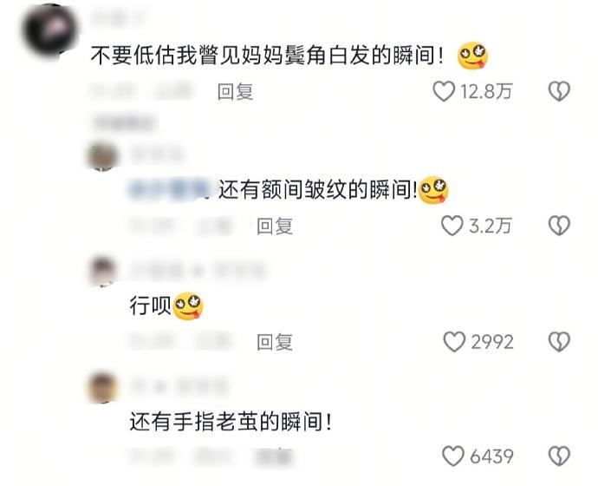Screen dimensions: 598x486
Task: Dislike the 行呗 reply using broken heart
Action: coord(559,341)
